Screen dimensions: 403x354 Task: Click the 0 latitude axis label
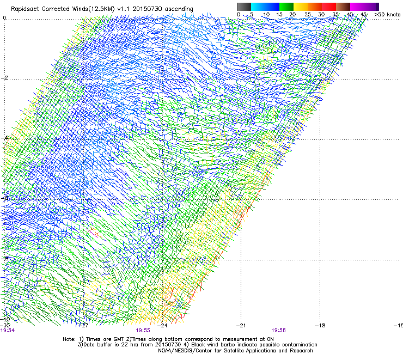coord(4,18)
